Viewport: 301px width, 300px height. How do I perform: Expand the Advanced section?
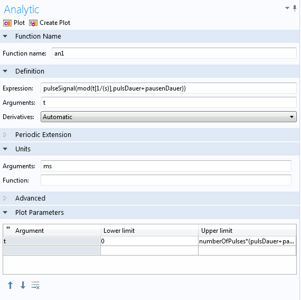pos(5,198)
